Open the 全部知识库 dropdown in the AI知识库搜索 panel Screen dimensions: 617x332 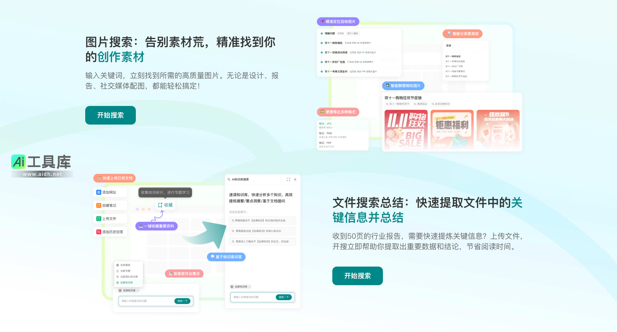(x=241, y=287)
